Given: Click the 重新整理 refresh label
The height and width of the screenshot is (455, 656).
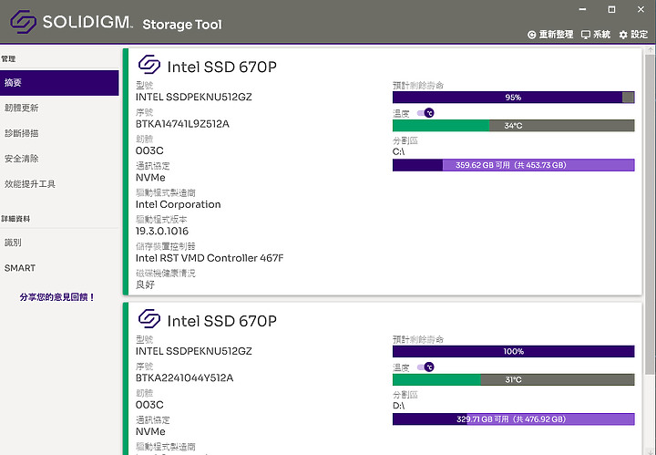Looking at the screenshot, I should [556, 35].
